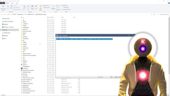
Task: Click the Delete X icon in the ribbon
Action: coord(32,6)
